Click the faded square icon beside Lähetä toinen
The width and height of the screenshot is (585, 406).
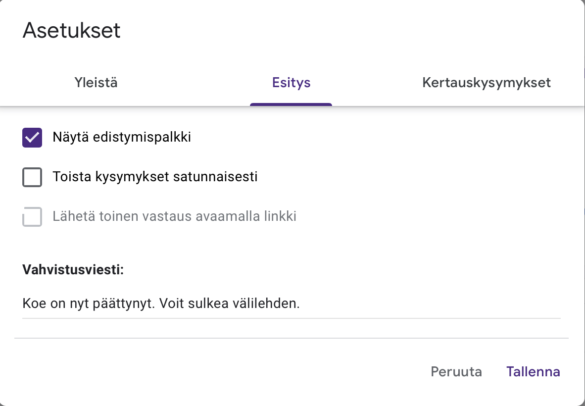click(32, 216)
